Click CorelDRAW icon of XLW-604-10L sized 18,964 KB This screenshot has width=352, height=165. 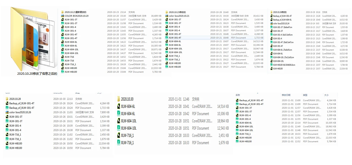[x=119, y=121]
